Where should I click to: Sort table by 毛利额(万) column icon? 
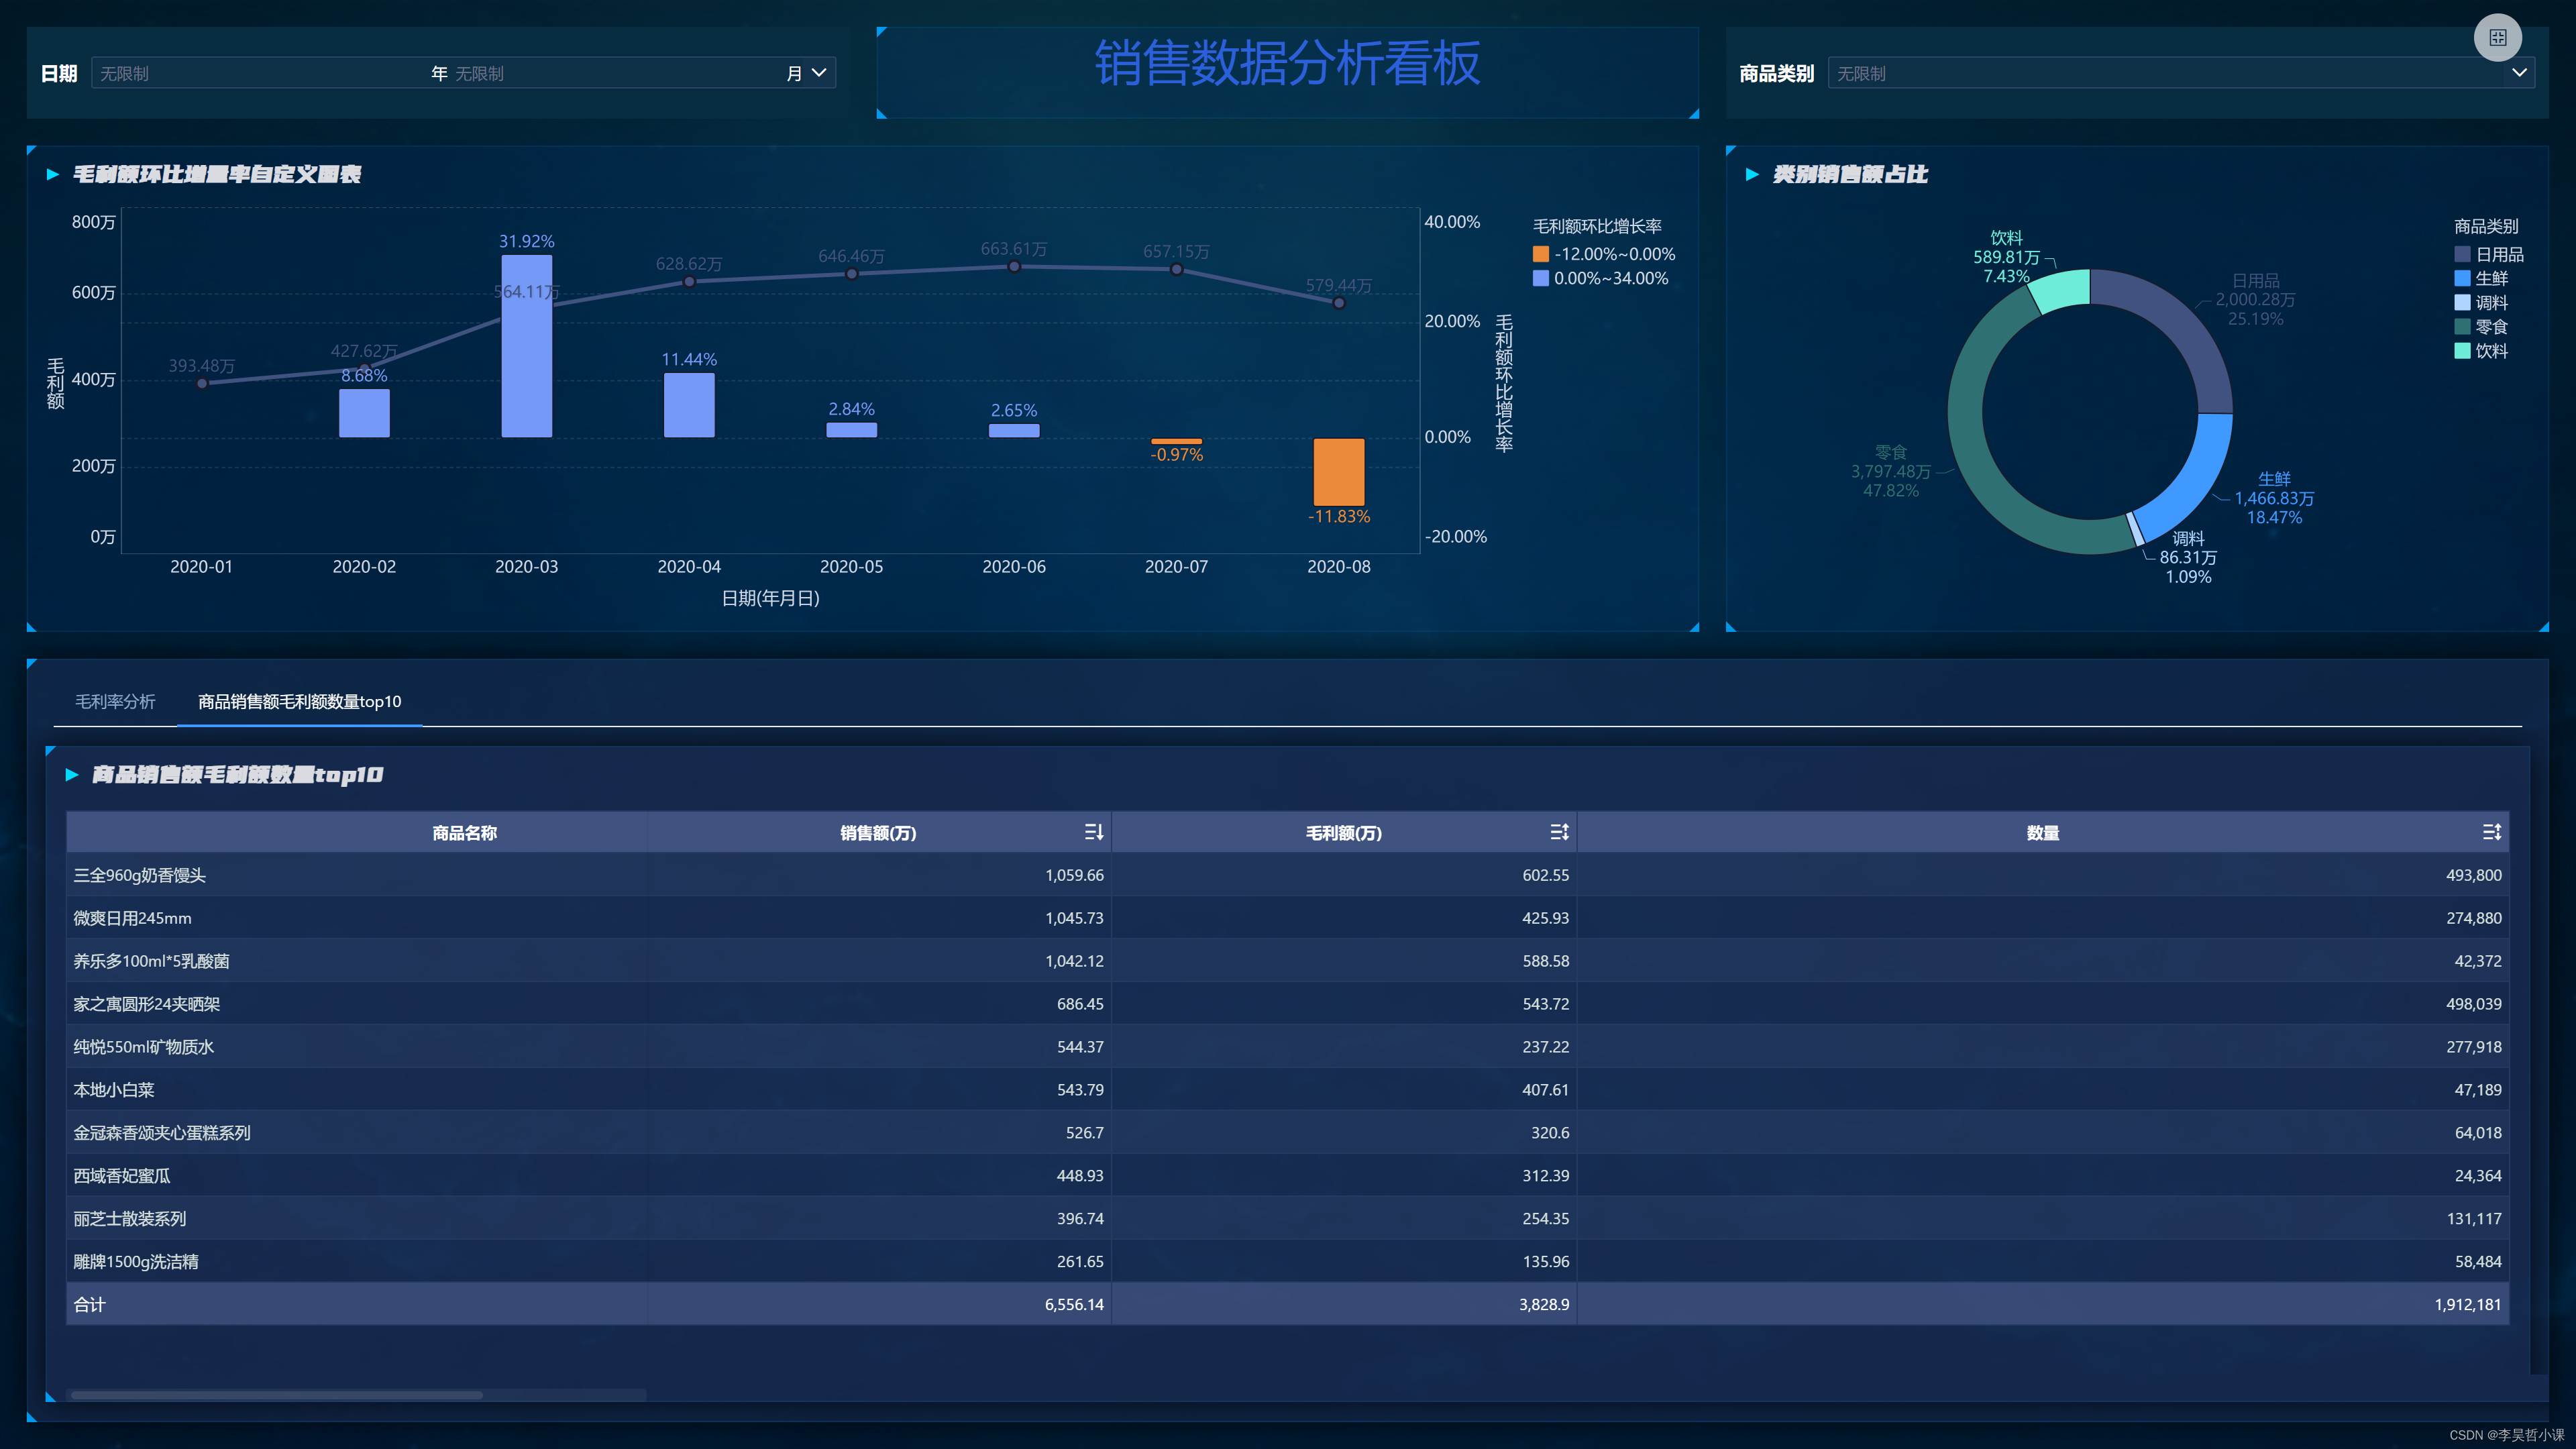pyautogui.click(x=1559, y=832)
